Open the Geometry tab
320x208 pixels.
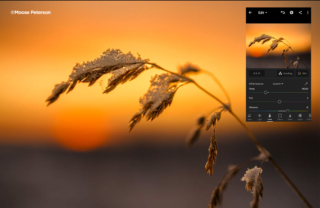tap(309, 117)
